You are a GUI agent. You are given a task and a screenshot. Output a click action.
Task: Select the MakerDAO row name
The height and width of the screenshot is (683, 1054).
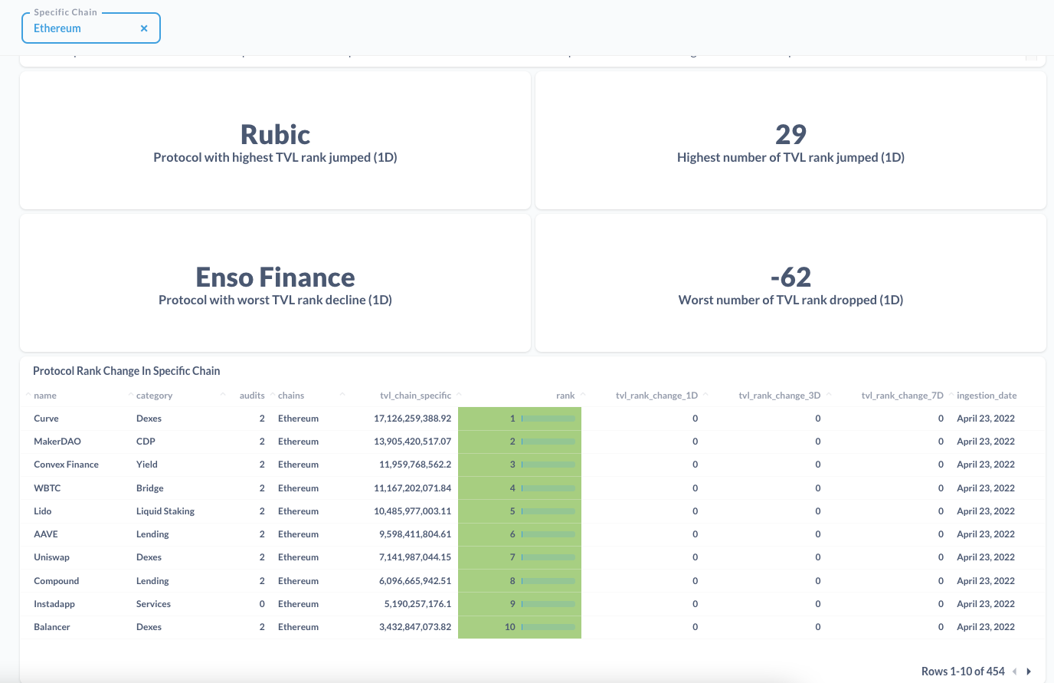[x=57, y=442]
